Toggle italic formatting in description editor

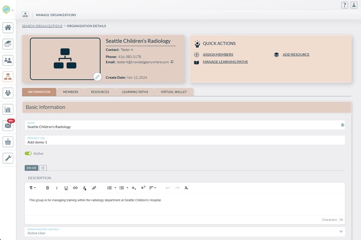click(x=57, y=188)
